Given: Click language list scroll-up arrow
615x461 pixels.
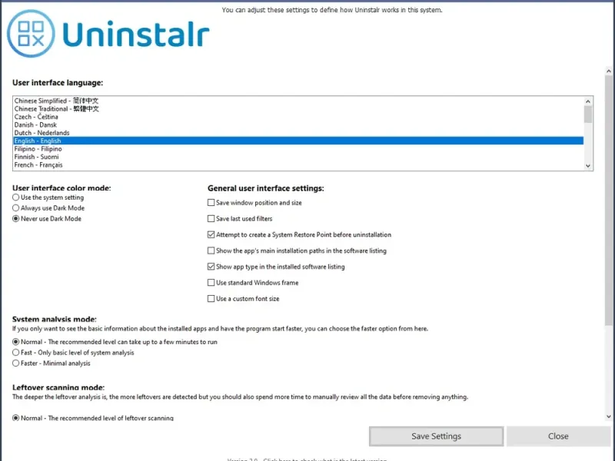Looking at the screenshot, I should (x=588, y=101).
